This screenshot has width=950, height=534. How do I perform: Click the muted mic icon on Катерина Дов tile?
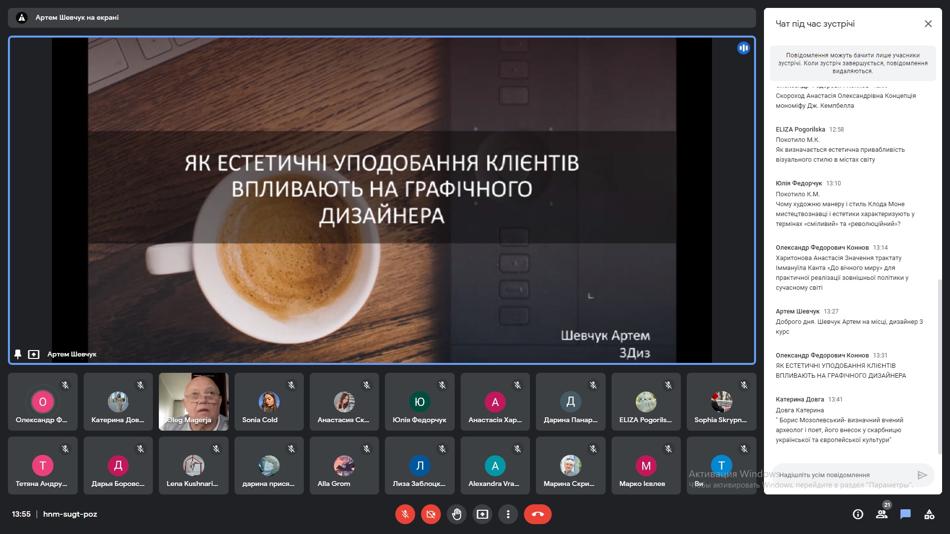click(141, 385)
